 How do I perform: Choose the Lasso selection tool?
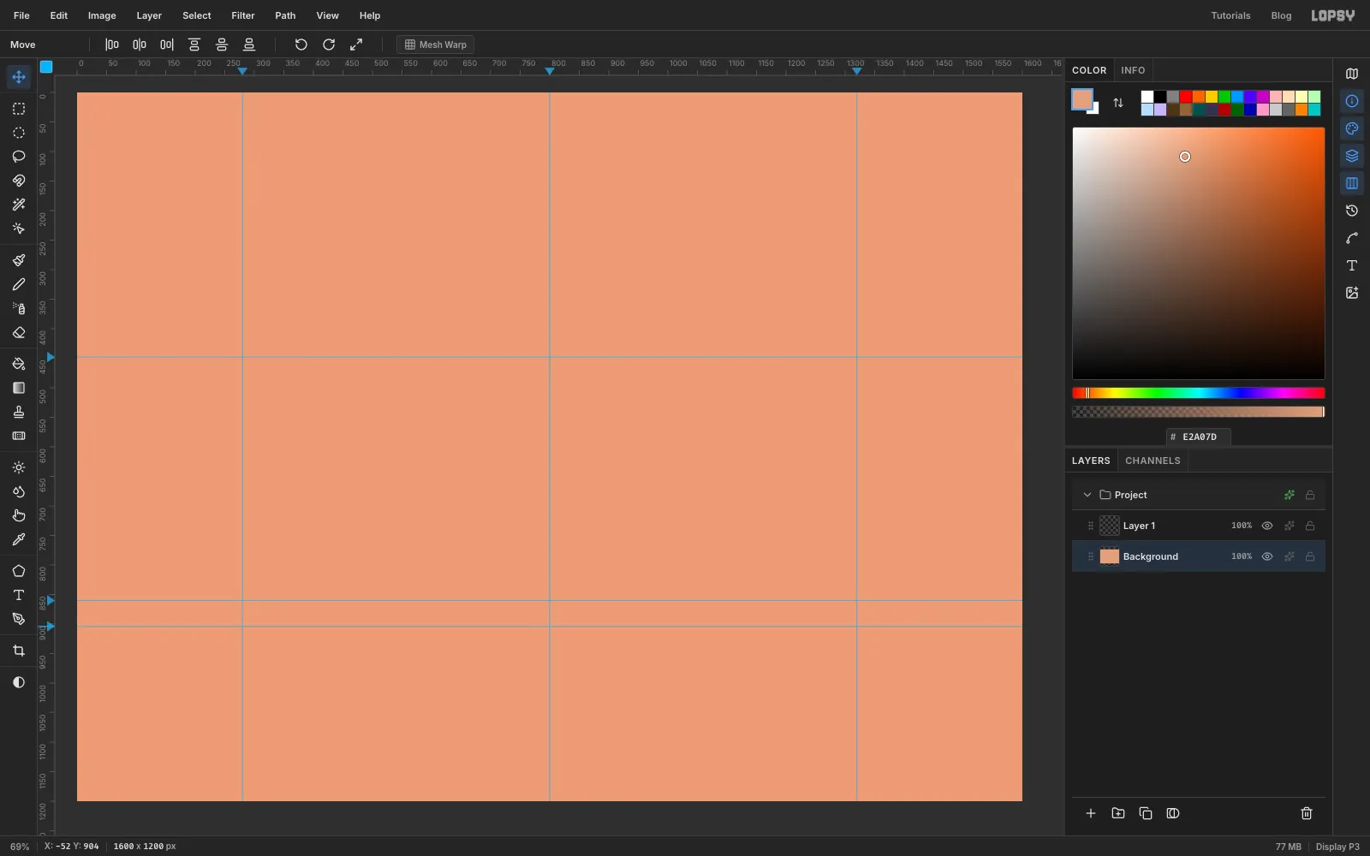pos(19,157)
